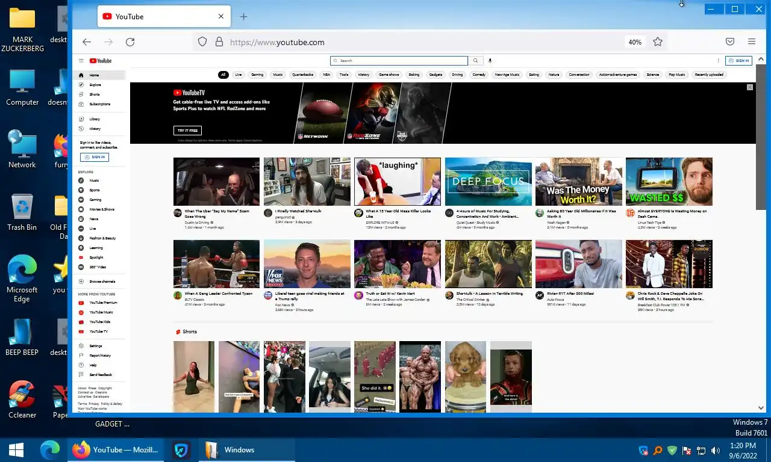Go back with Firefox back arrow
The width and height of the screenshot is (771, 462).
click(87, 42)
